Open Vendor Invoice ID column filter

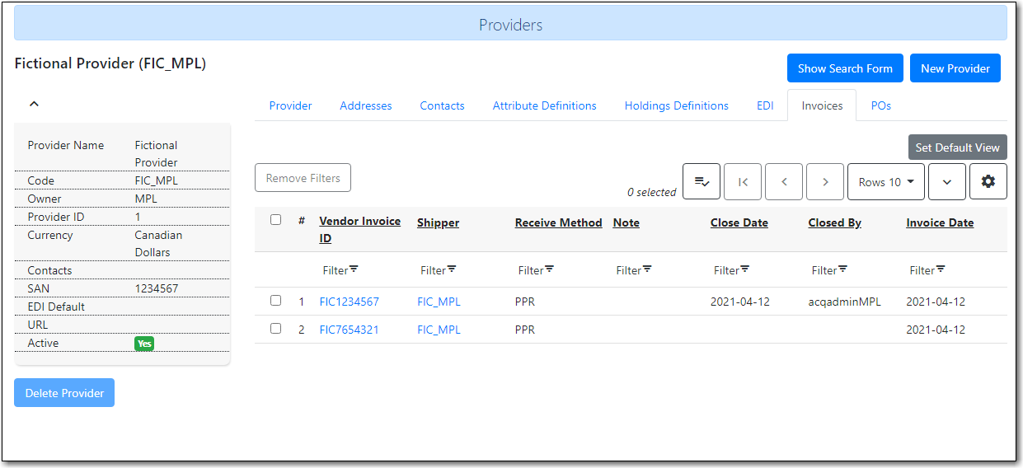coord(340,270)
